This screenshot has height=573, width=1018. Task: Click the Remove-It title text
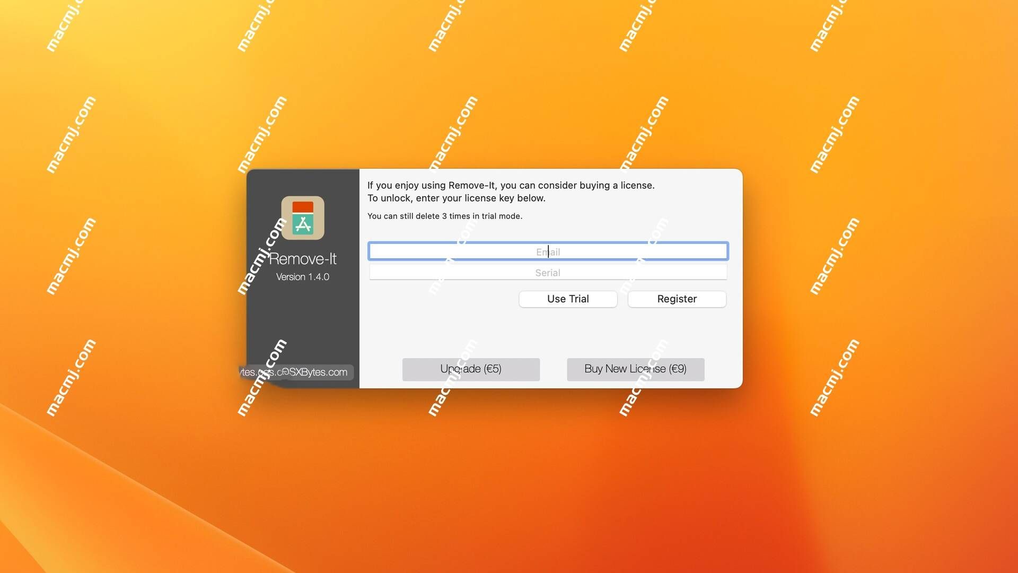point(303,259)
